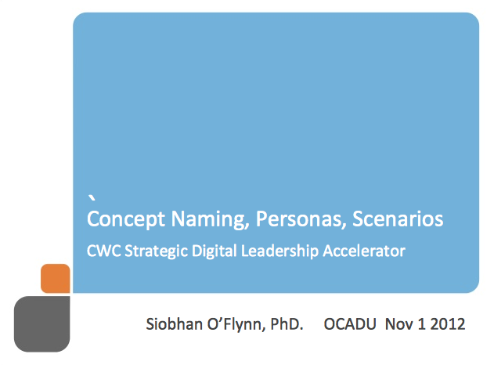Select the "PhD." credential text
Screen dimensions: 494x365
[x=287, y=323]
